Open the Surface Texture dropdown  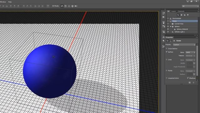tap(190, 56)
